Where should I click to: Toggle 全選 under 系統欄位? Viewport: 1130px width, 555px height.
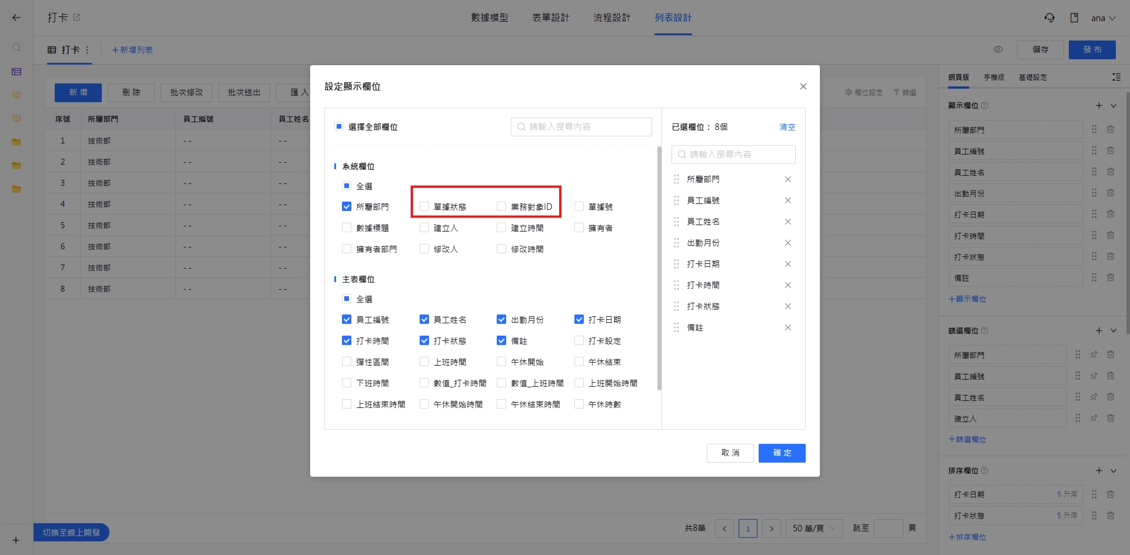347,186
